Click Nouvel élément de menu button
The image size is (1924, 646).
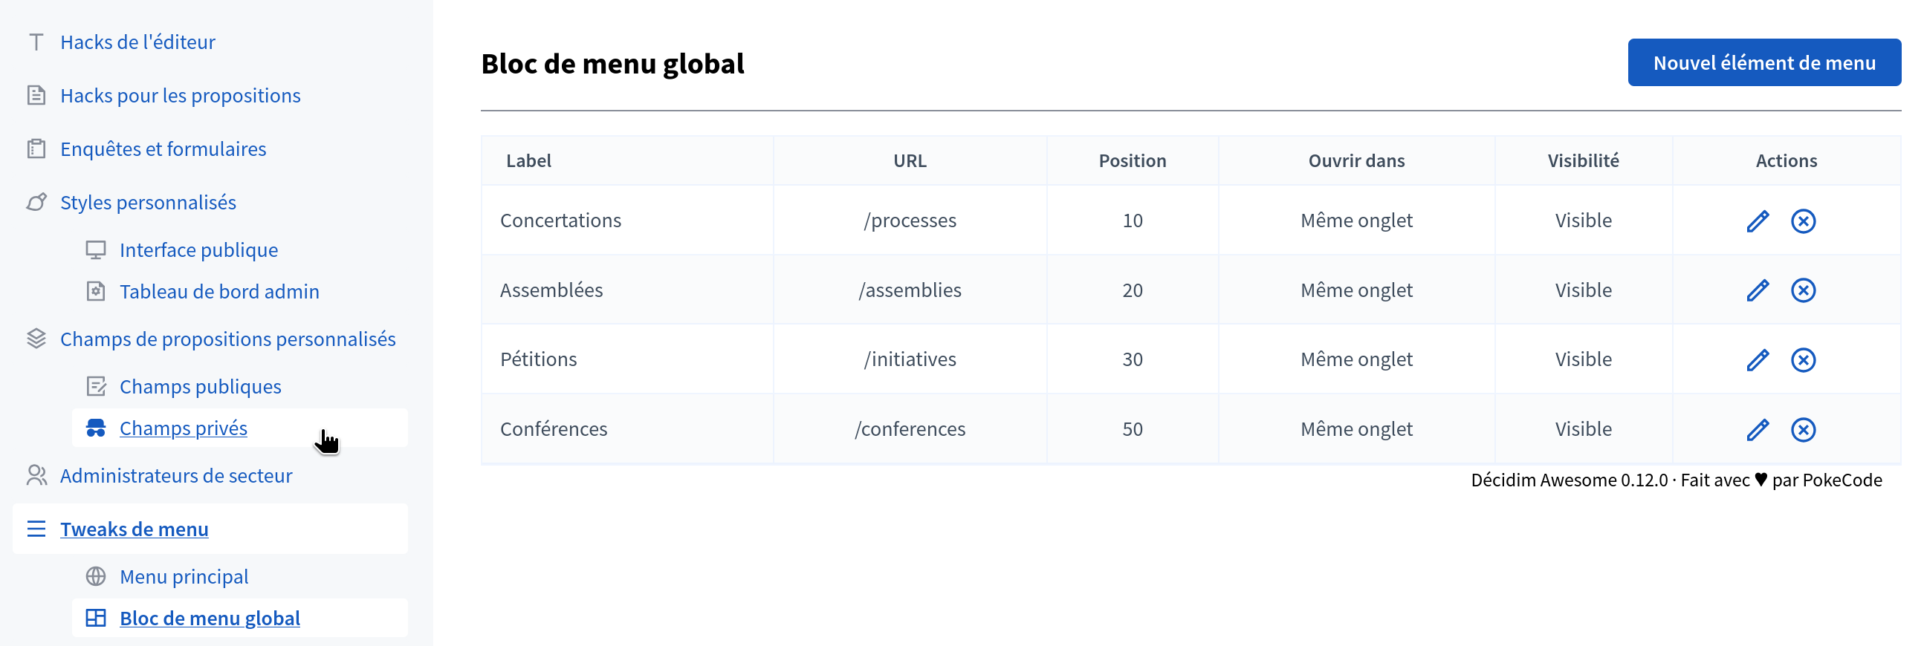[x=1763, y=62]
